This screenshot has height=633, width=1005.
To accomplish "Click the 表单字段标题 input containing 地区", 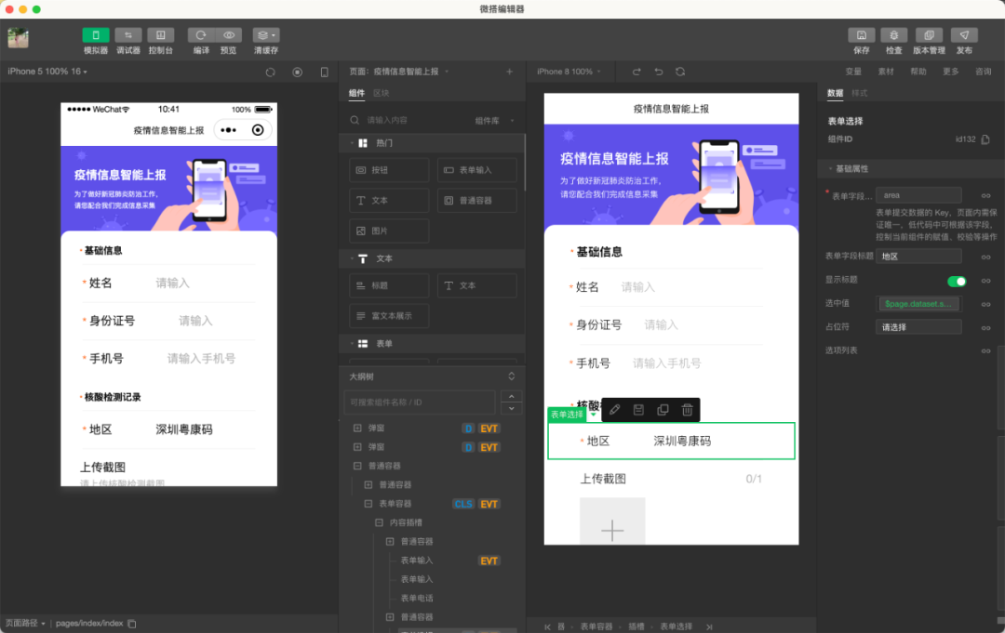I will [918, 257].
